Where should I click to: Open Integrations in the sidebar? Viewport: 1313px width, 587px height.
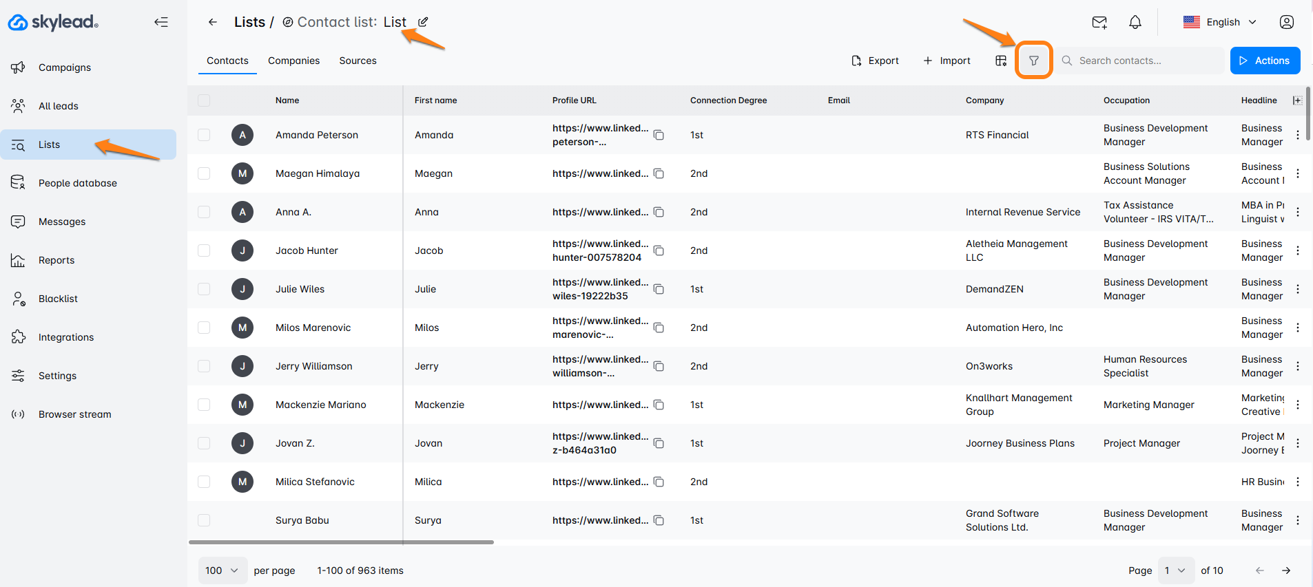coord(88,337)
